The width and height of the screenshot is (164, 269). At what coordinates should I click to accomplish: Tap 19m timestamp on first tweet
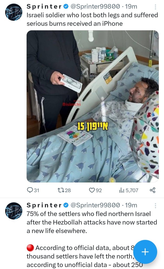tap(131, 6)
